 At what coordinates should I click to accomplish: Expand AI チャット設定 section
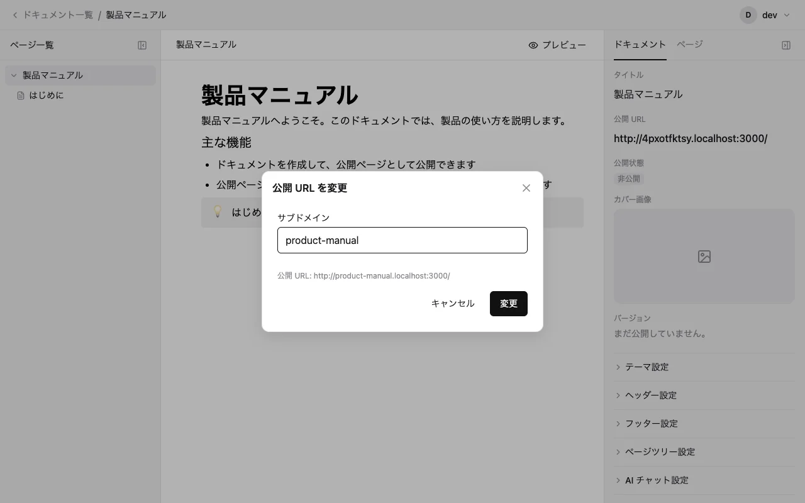704,480
